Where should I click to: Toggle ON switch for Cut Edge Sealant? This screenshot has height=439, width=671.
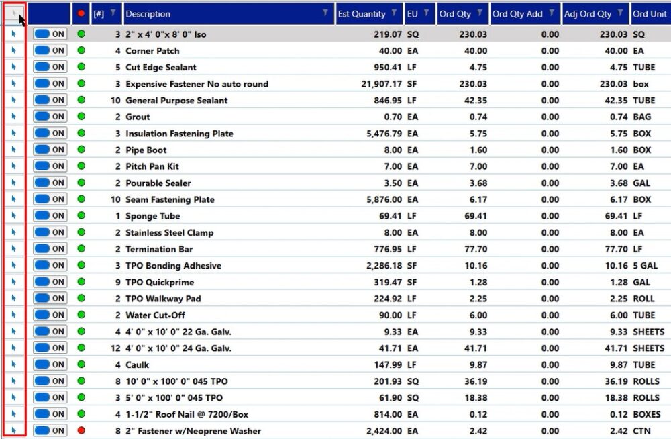50,67
